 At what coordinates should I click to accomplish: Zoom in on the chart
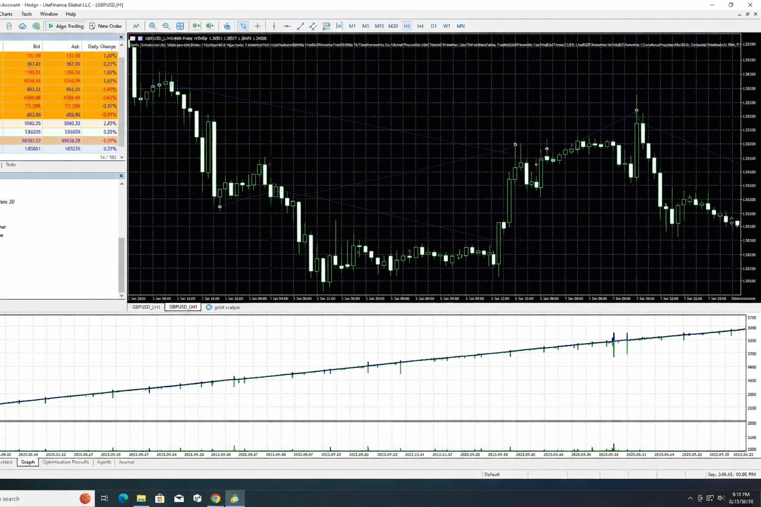tap(153, 26)
